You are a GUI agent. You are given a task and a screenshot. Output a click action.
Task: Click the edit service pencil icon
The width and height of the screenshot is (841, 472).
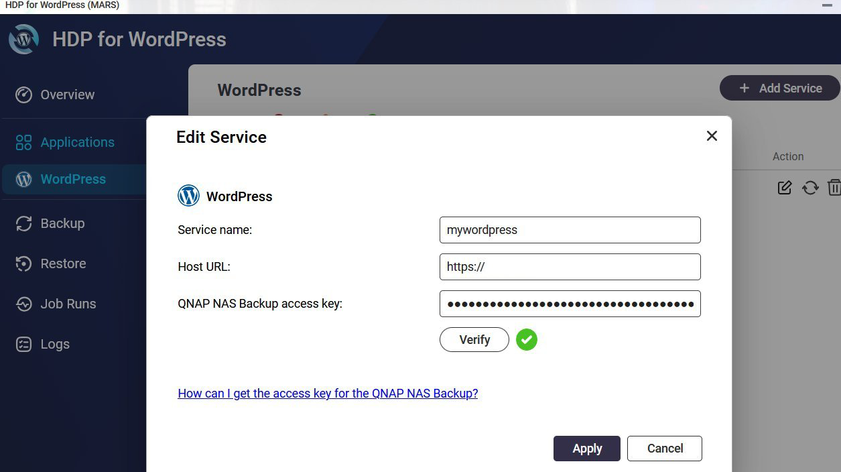click(x=784, y=188)
